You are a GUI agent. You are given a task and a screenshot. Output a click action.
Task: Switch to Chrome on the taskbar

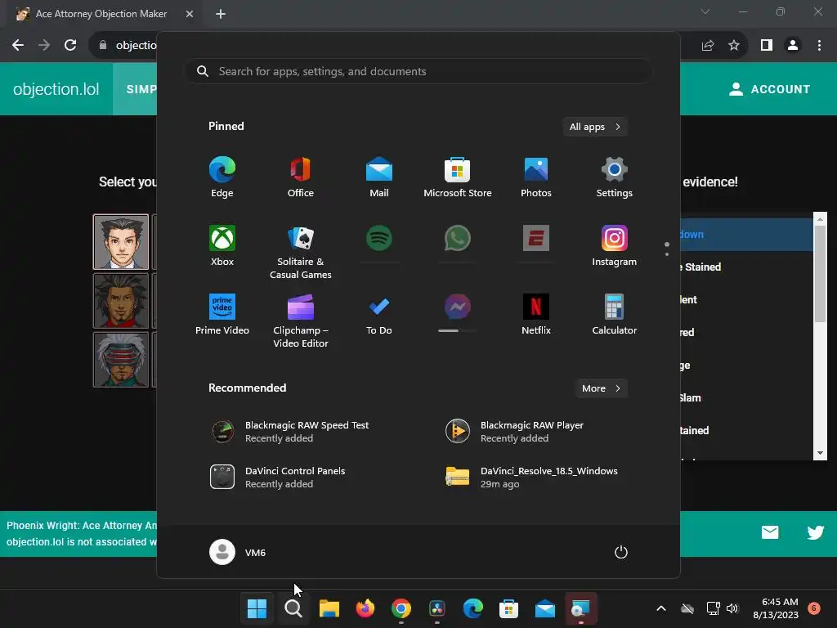pyautogui.click(x=401, y=608)
